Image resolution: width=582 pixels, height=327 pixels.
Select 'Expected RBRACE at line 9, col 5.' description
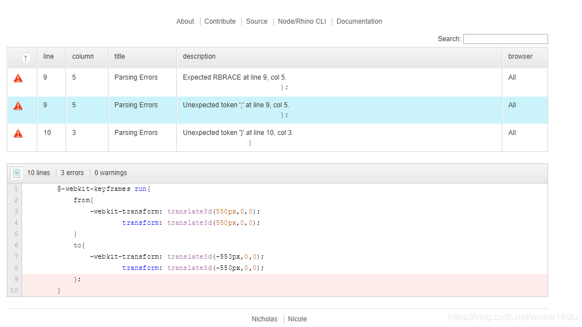point(234,77)
